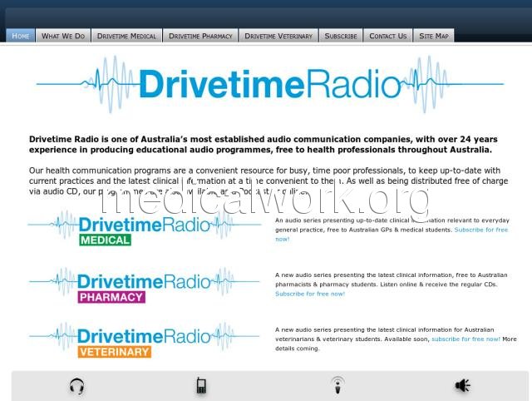The width and height of the screenshot is (532, 401).
Task: Click the loudspeaker icon
Action: tap(462, 385)
